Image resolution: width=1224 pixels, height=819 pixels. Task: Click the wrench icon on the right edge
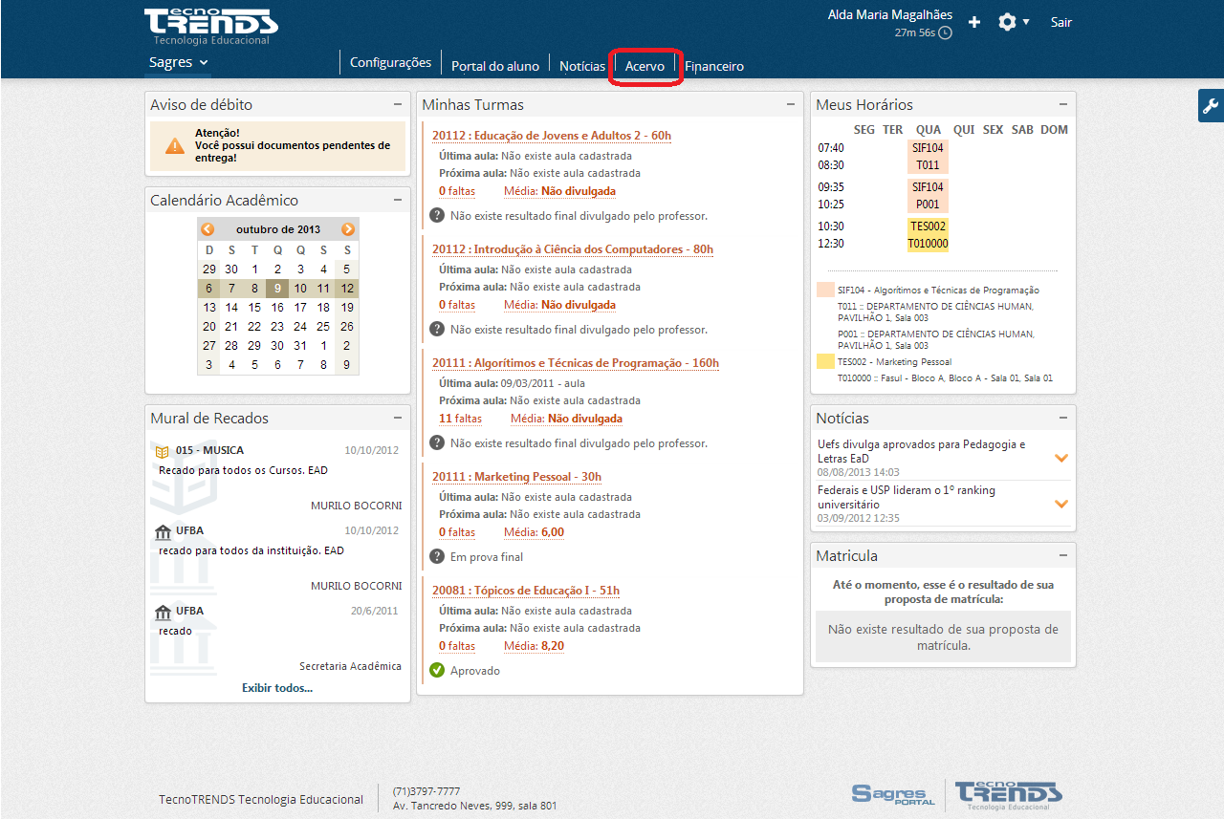tap(1212, 106)
